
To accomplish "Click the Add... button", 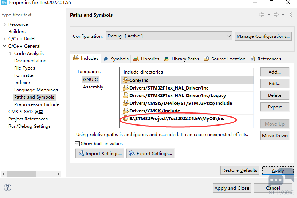I will pyautogui.click(x=274, y=72).
